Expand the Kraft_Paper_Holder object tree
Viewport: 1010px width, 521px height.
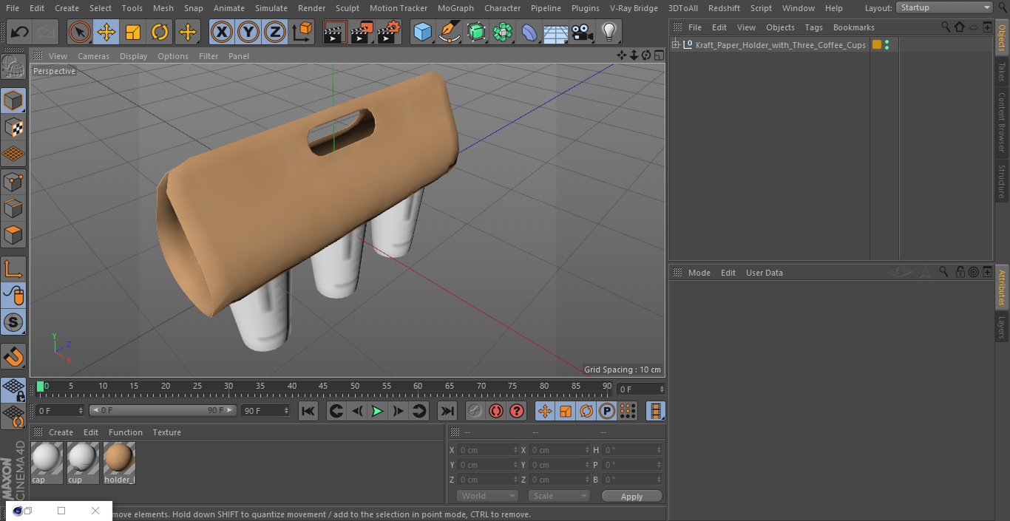pyautogui.click(x=675, y=45)
